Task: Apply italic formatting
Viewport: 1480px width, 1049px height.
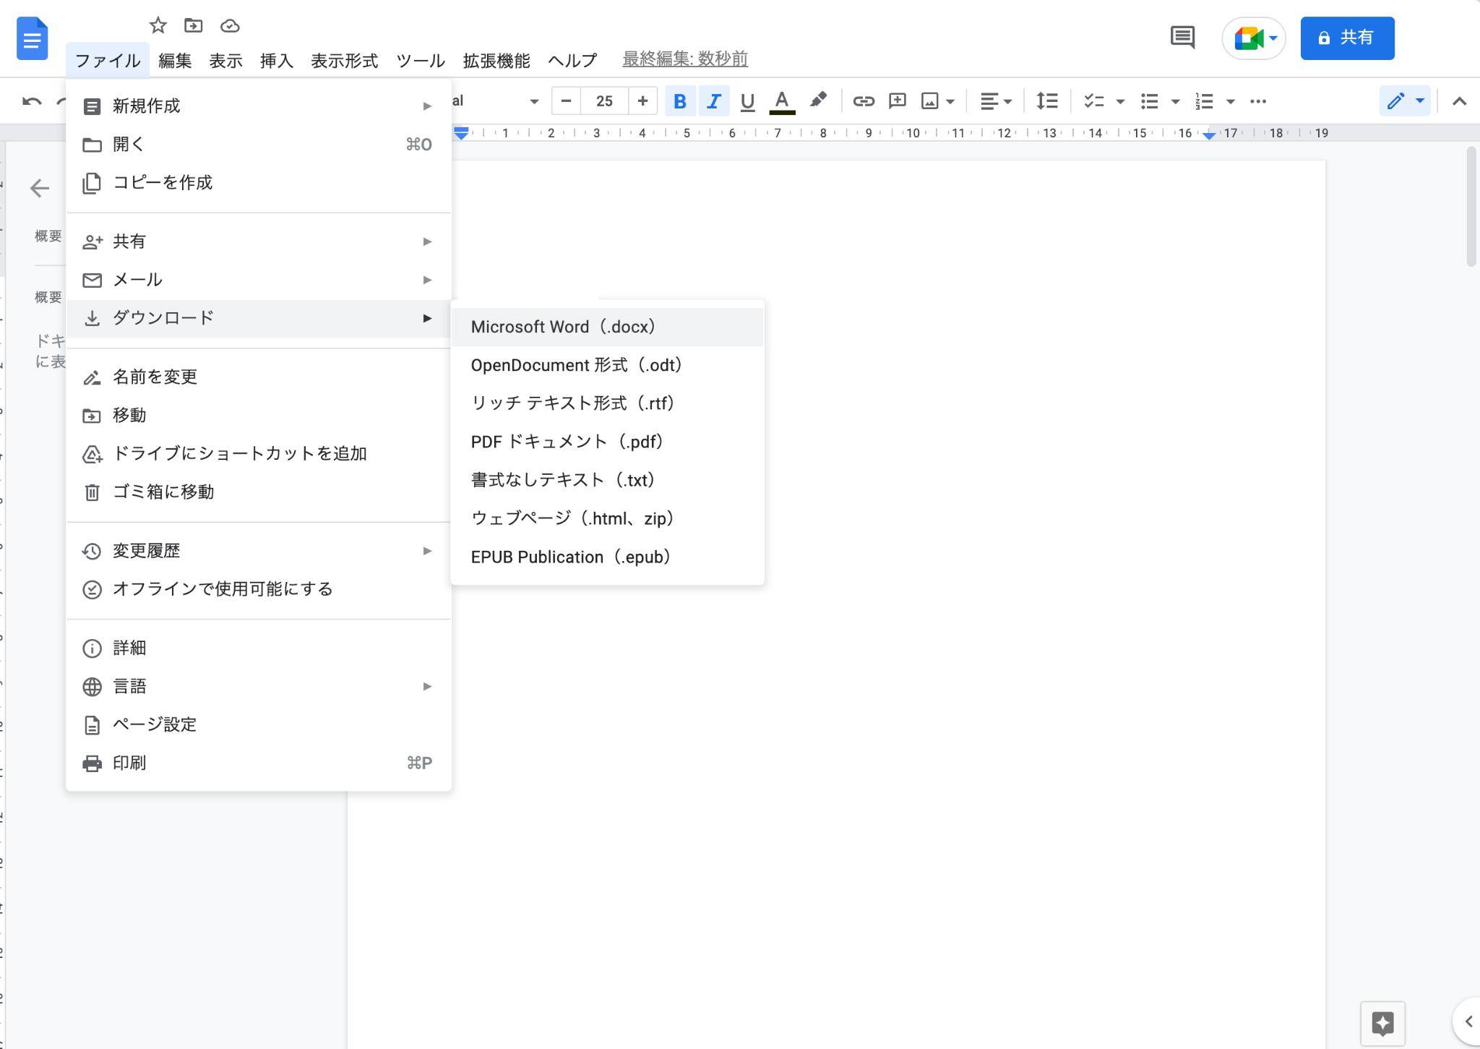Action: [713, 101]
